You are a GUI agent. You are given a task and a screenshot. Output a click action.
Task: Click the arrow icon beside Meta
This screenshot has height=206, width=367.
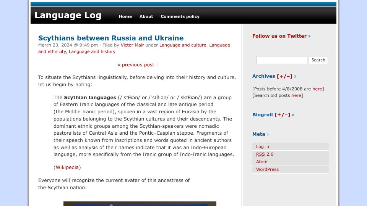(x=268, y=135)
